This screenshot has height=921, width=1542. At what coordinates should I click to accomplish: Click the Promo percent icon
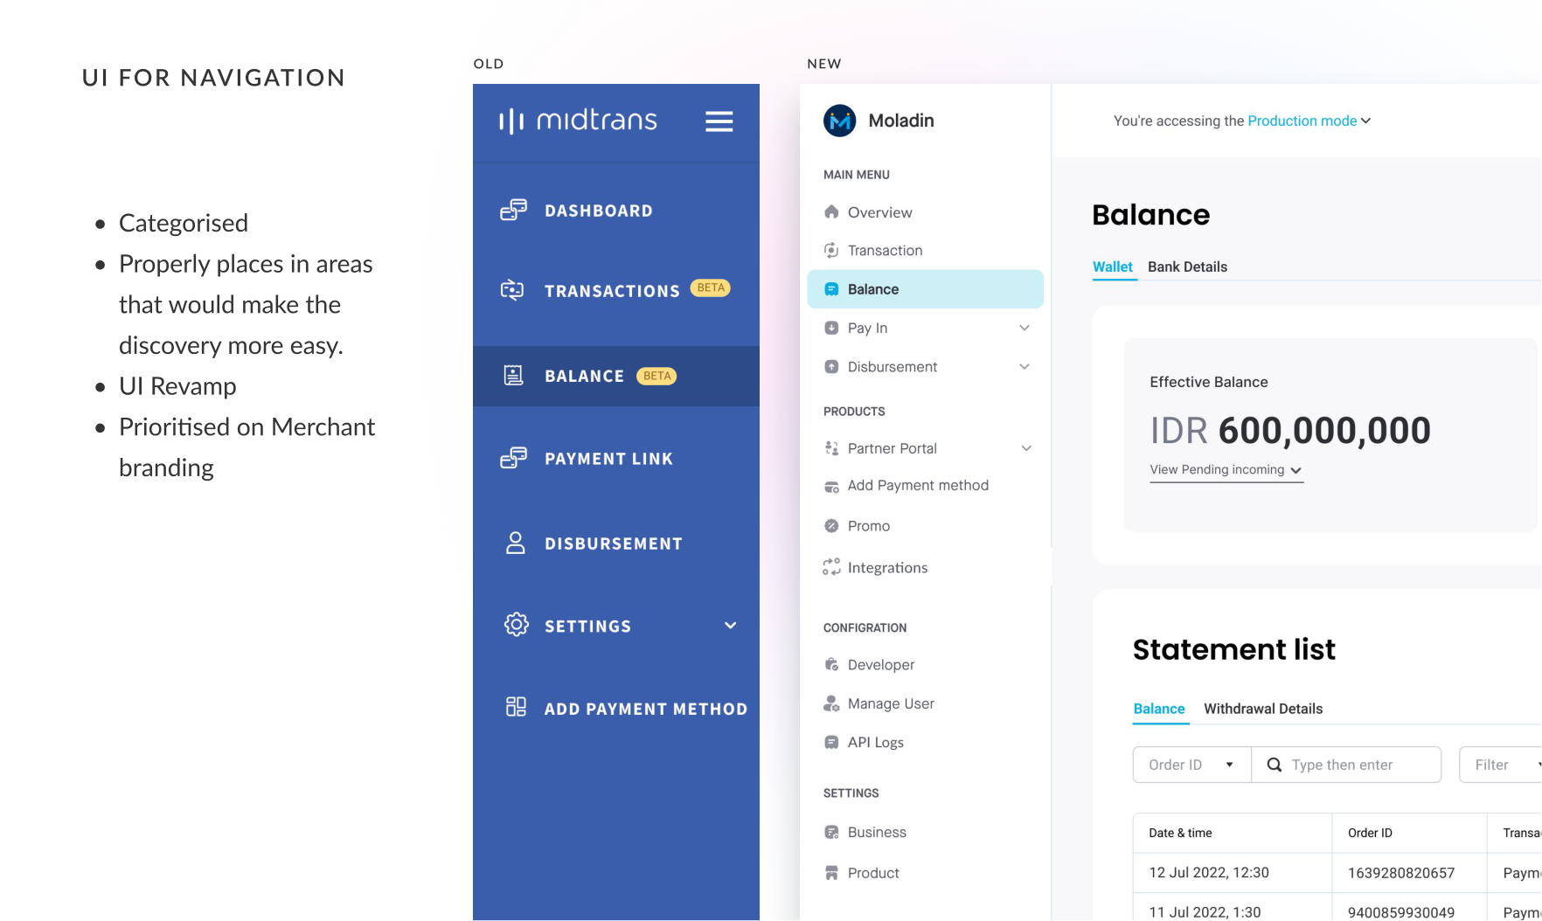(x=831, y=526)
